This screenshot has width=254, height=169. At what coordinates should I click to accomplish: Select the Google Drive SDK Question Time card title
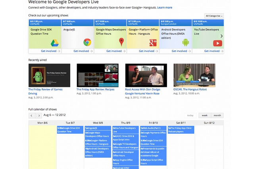pos(41,32)
